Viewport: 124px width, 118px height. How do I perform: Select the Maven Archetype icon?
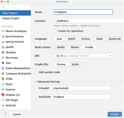(x=3, y=31)
